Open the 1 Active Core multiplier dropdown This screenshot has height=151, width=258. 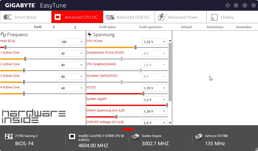[72, 53]
